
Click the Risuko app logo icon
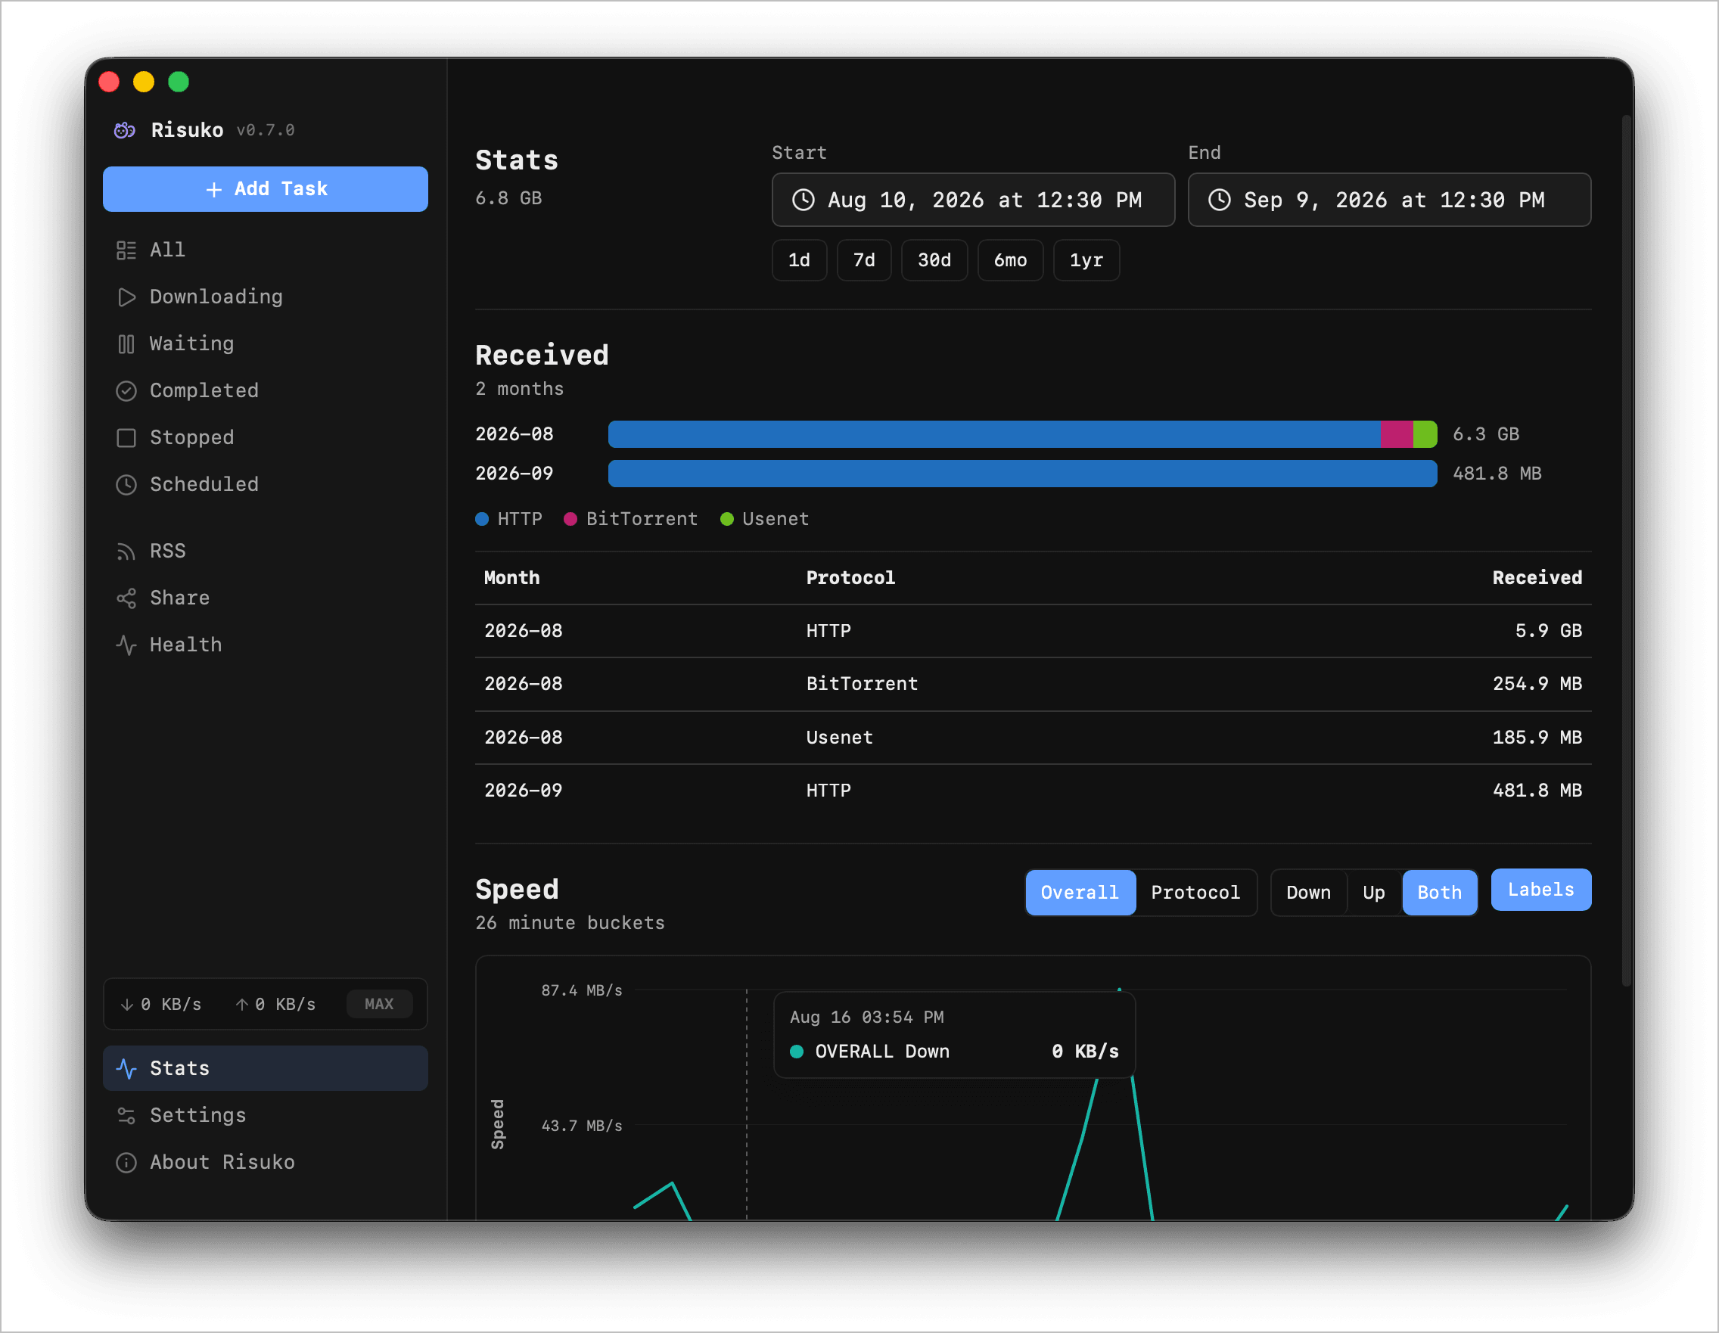tap(125, 130)
